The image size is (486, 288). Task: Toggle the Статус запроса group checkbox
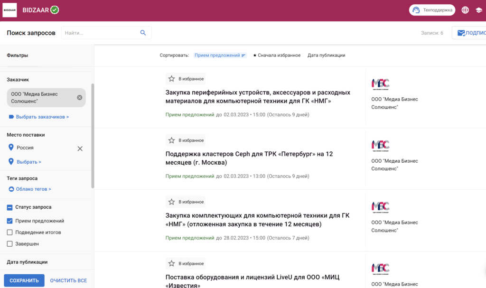click(10, 207)
